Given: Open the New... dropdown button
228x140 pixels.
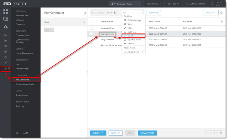Looking at the screenshot, I should point(116,133).
